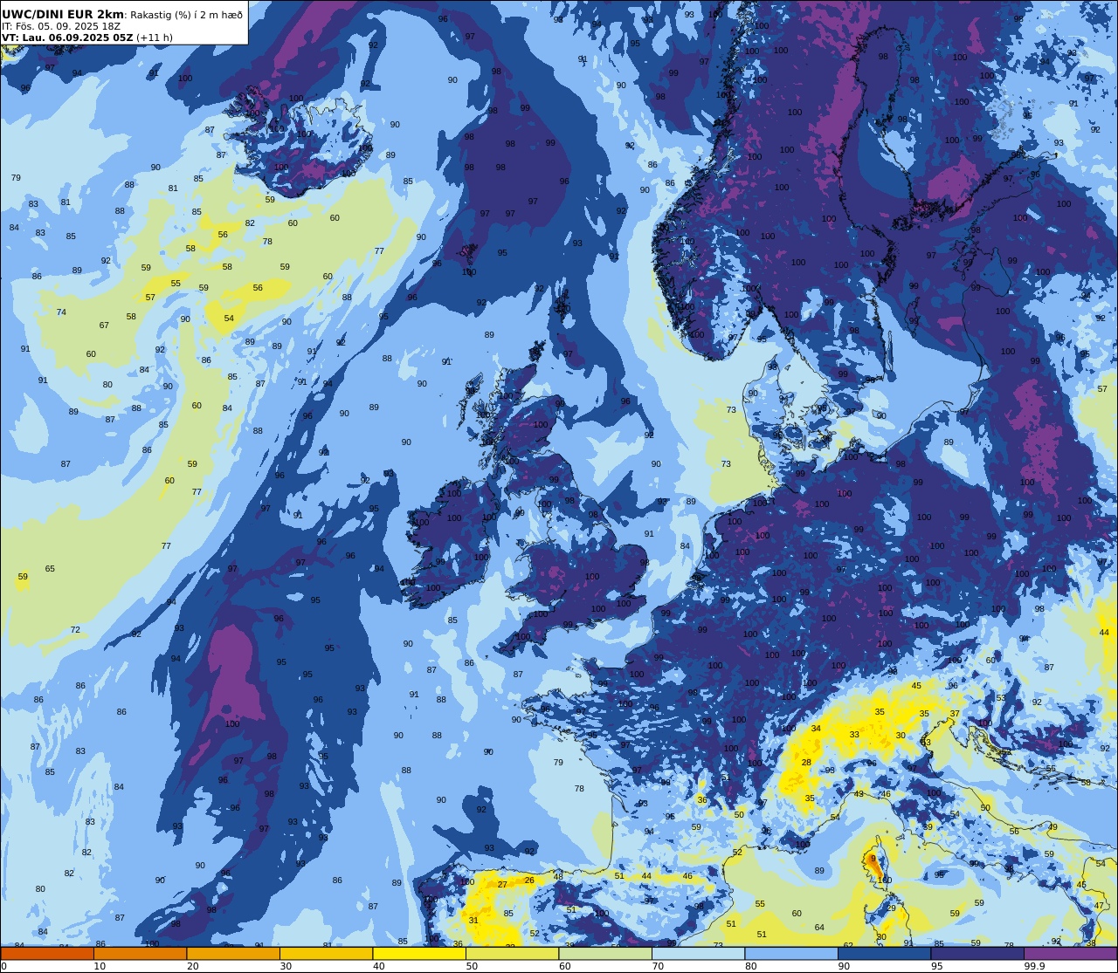Click the purple legend swatch above 99.9
This screenshot has height=973, width=1118.
pos(1070,954)
